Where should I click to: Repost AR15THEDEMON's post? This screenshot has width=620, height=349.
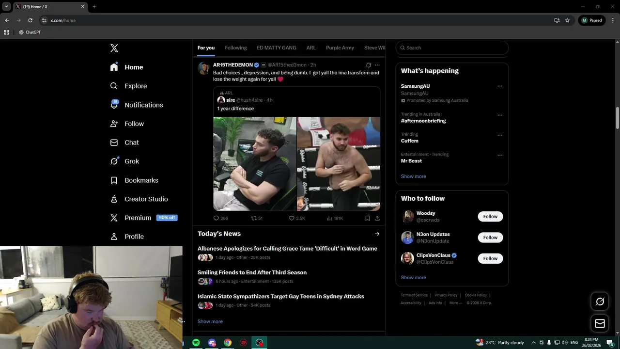[257, 218]
